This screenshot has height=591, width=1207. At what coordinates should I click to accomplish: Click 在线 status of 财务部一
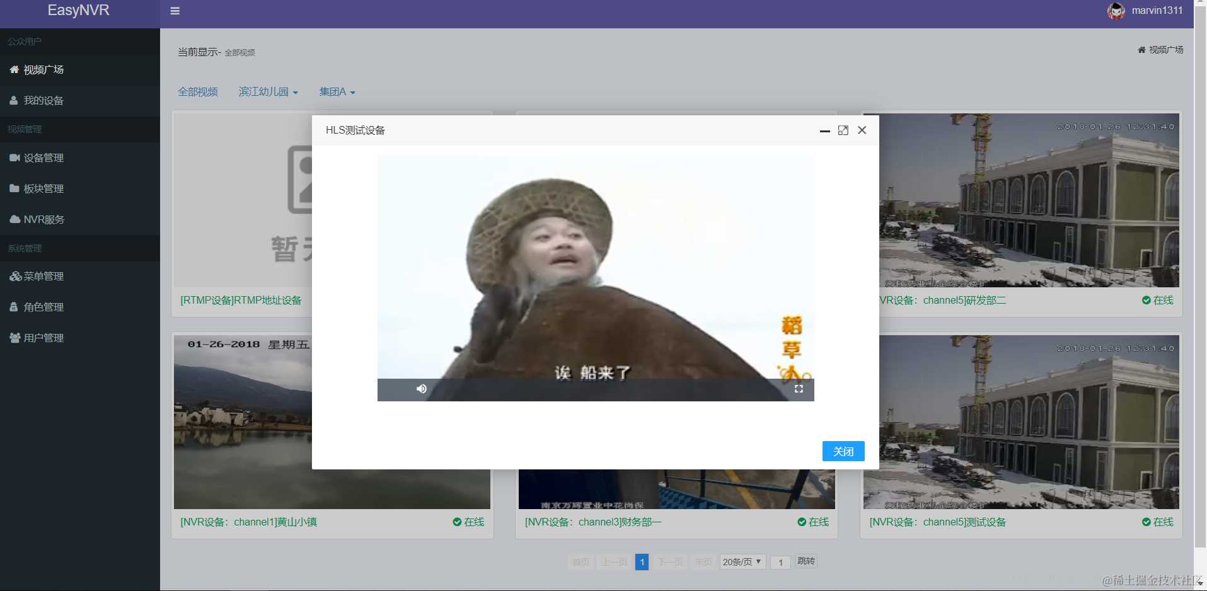[x=813, y=522]
